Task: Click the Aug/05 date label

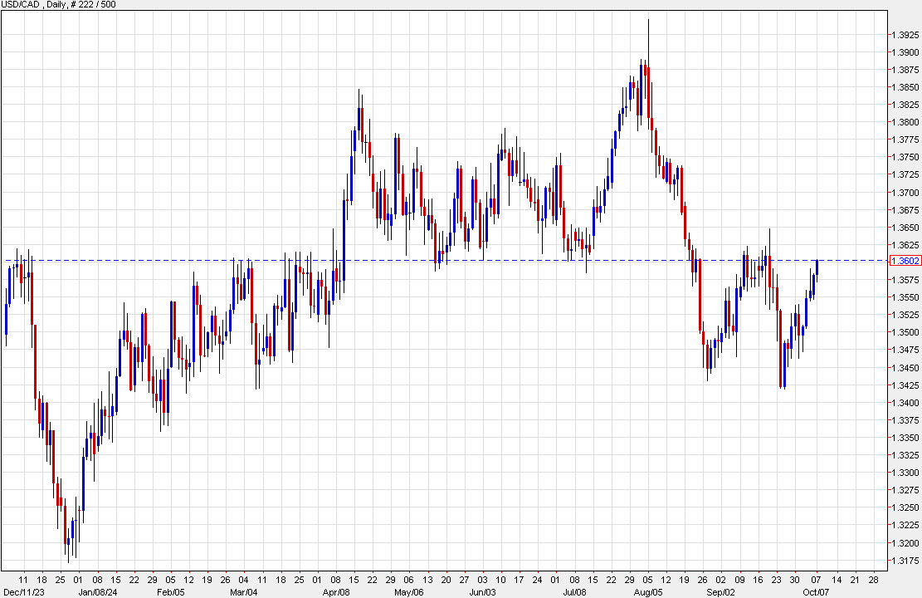Action: [650, 593]
